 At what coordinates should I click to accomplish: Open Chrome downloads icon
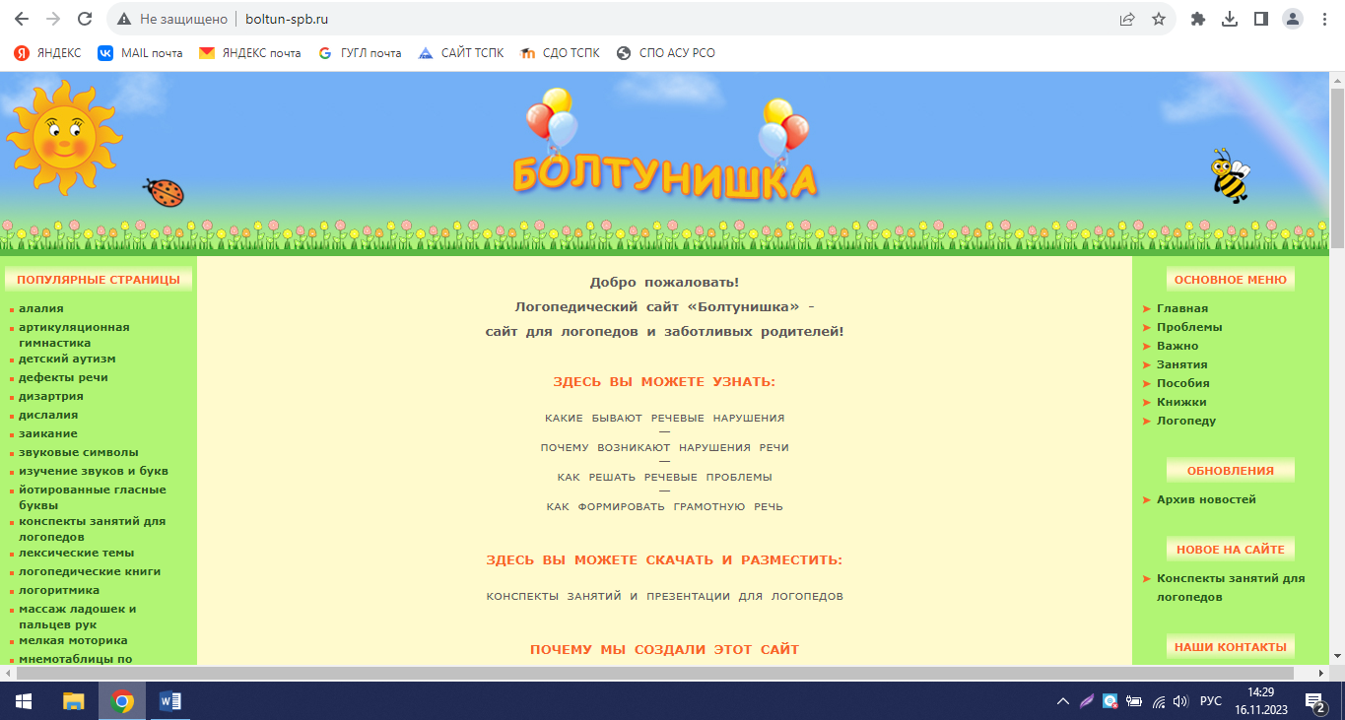point(1230,19)
